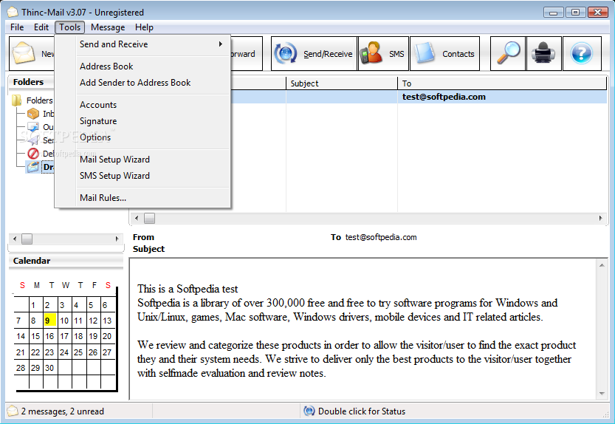The width and height of the screenshot is (615, 424).
Task: Select day 18 in the calendar
Action: [x=78, y=336]
